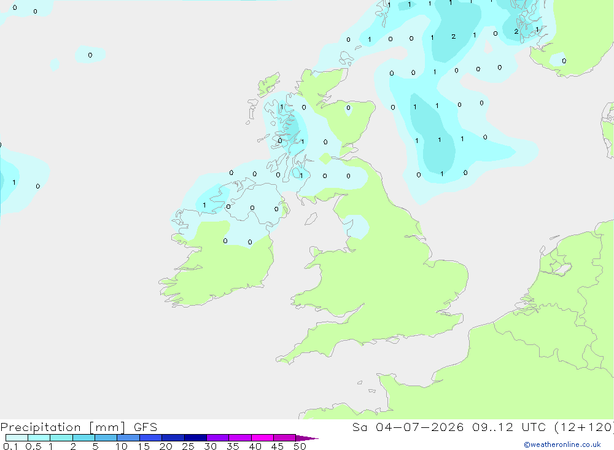The width and height of the screenshot is (614, 450).
Task: Click the legend label "50"
Action: click(300, 446)
